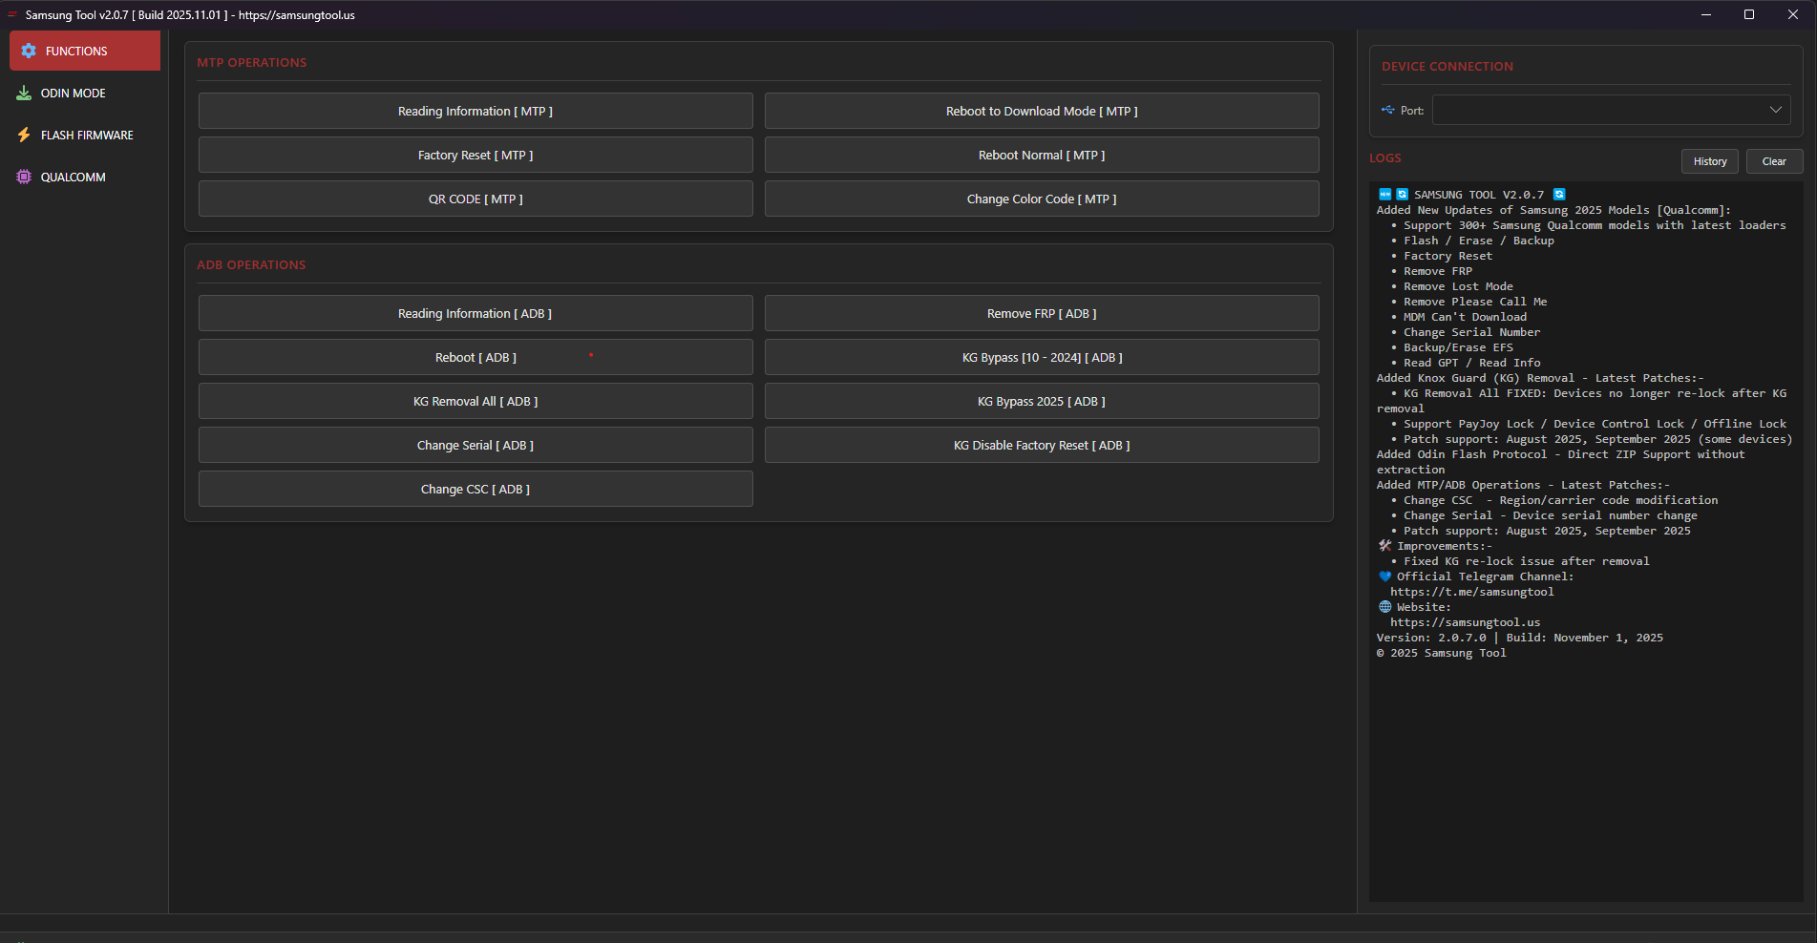Screen dimensions: 1817x943
Task: Click the Odin Mode download arrow icon
Action: (24, 92)
